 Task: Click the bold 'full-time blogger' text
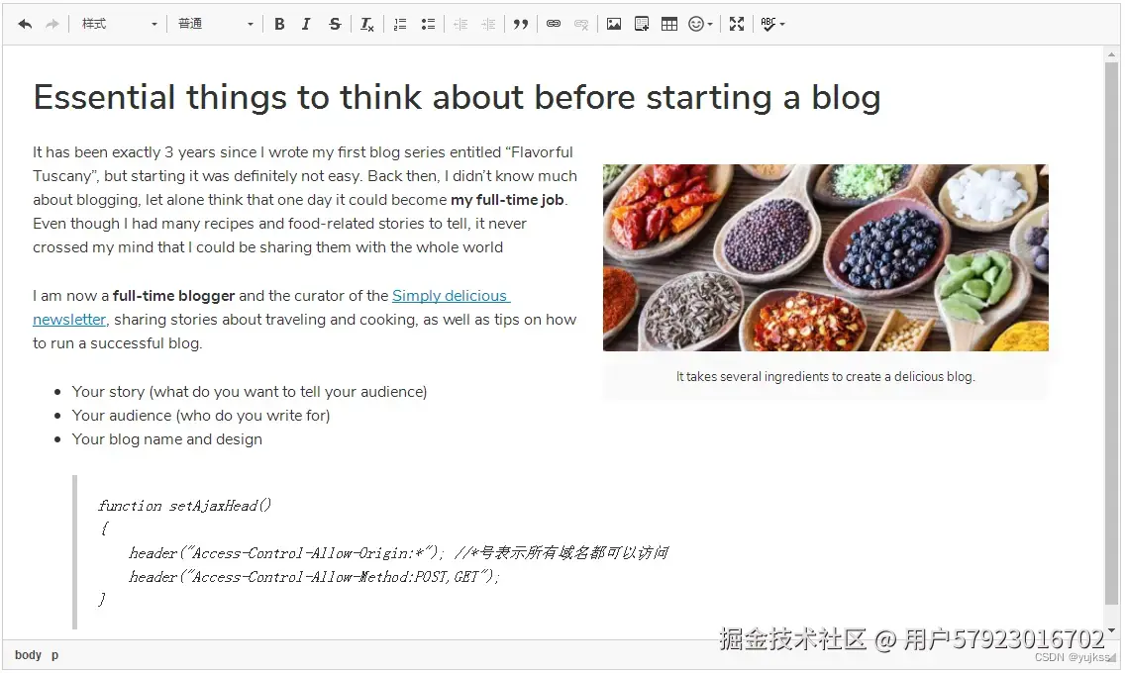pos(173,296)
